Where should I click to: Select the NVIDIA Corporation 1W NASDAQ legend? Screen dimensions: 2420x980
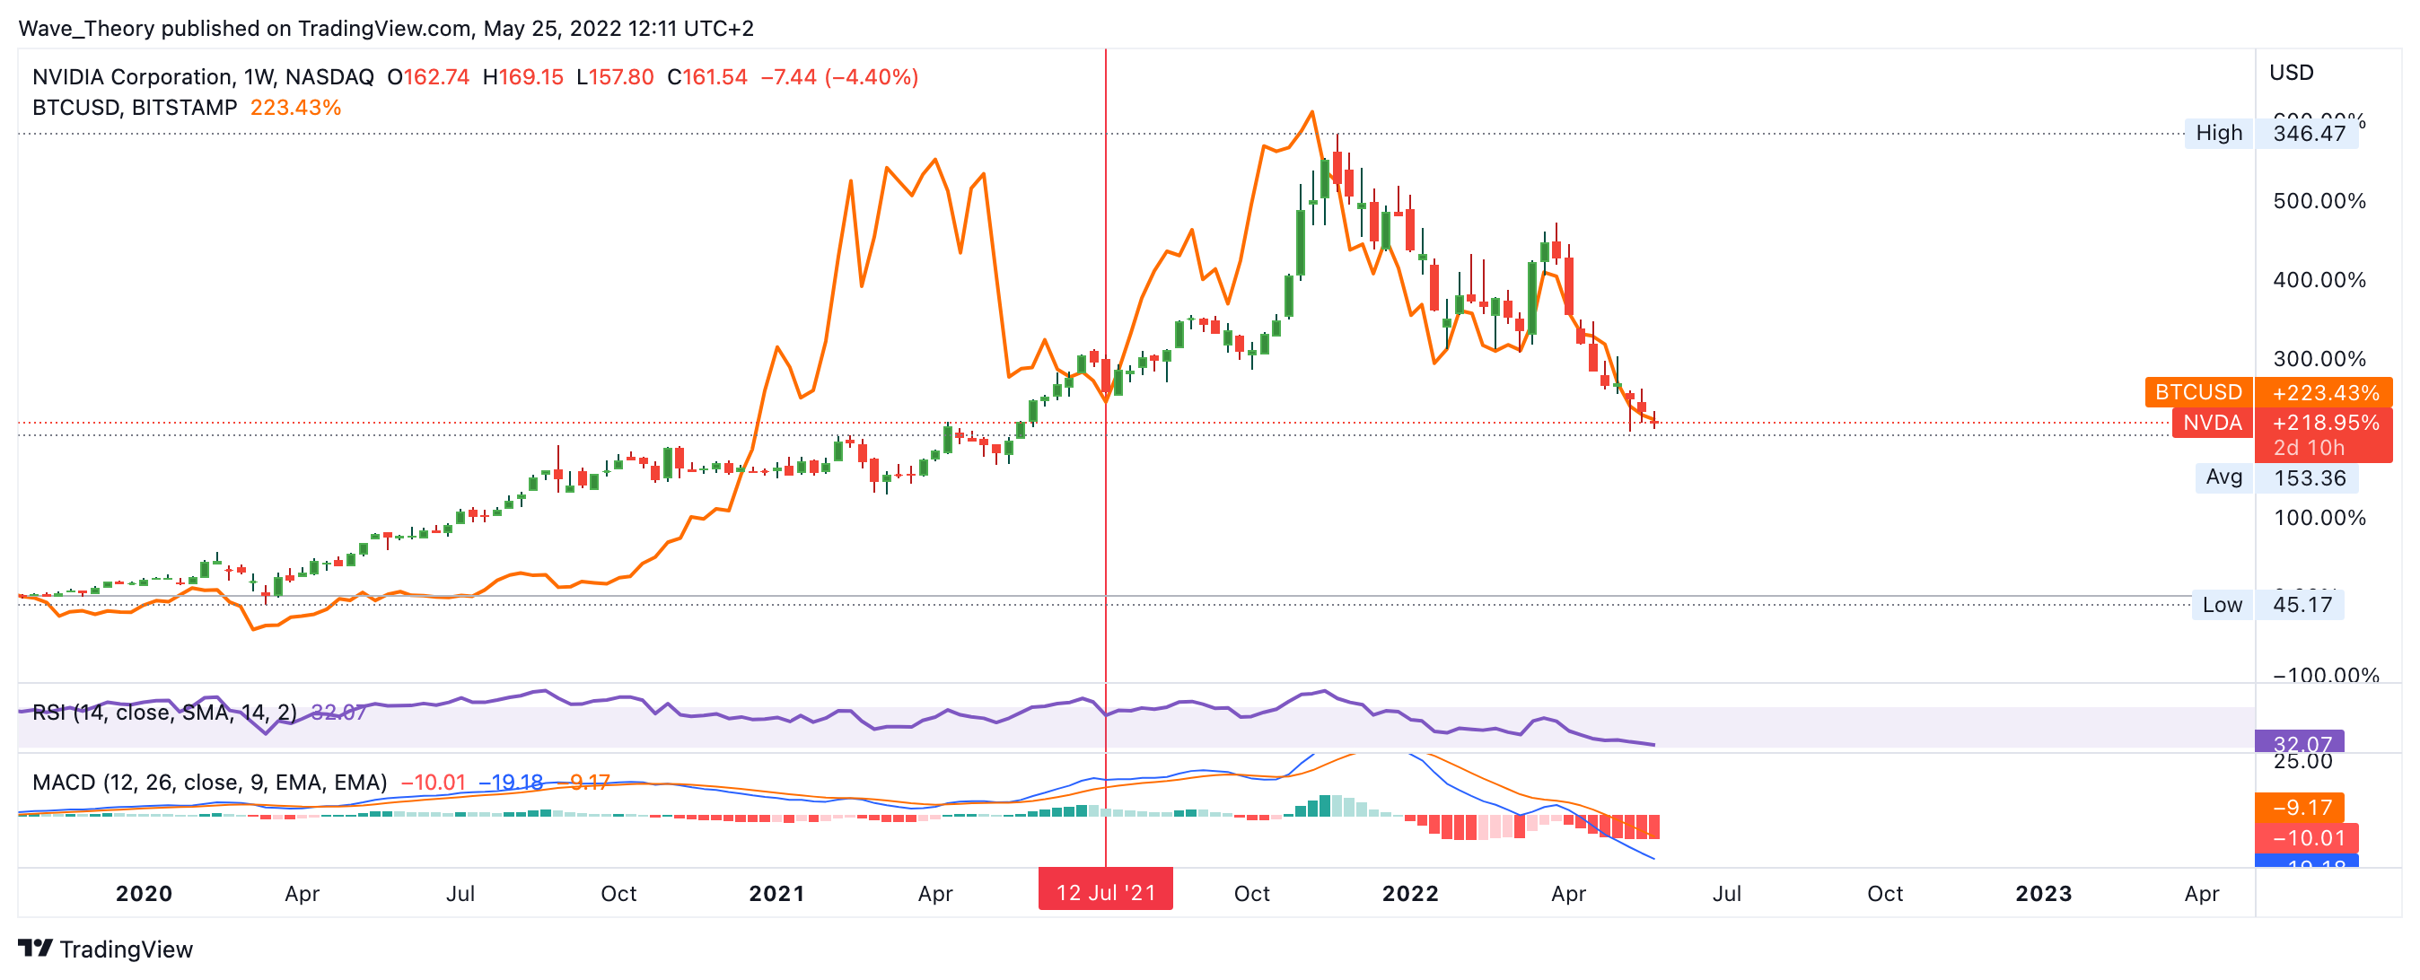tap(202, 77)
